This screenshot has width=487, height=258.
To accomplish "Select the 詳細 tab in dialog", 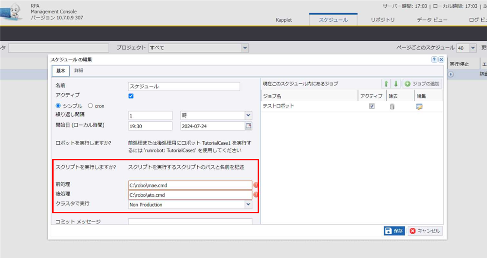I will click(x=78, y=70).
